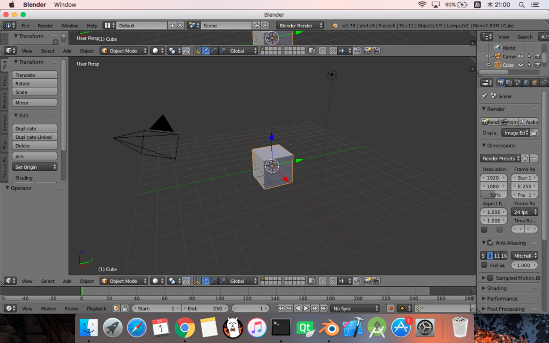This screenshot has height=343, width=549.
Task: Open Object Mode dropdown in lower 3D header
Action: point(124,281)
